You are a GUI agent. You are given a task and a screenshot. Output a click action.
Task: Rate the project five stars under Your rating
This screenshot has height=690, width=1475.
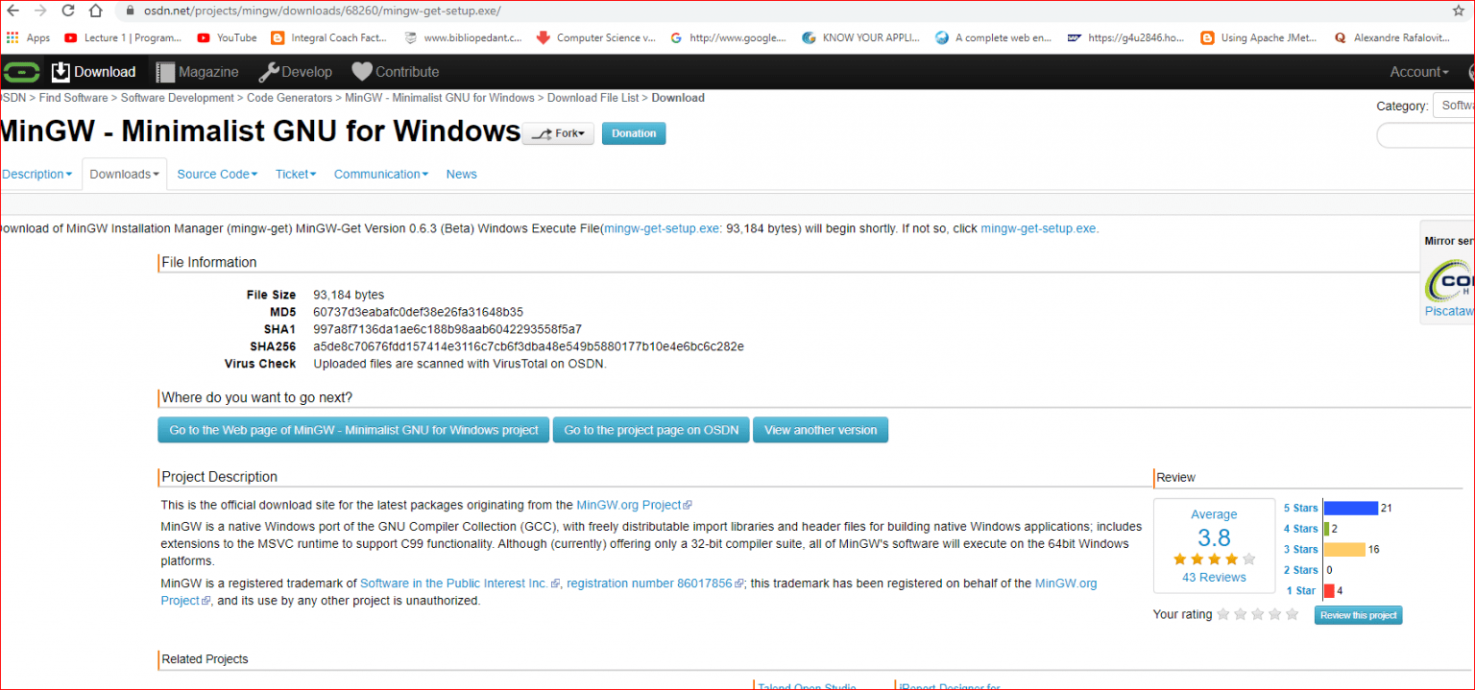coord(1292,614)
